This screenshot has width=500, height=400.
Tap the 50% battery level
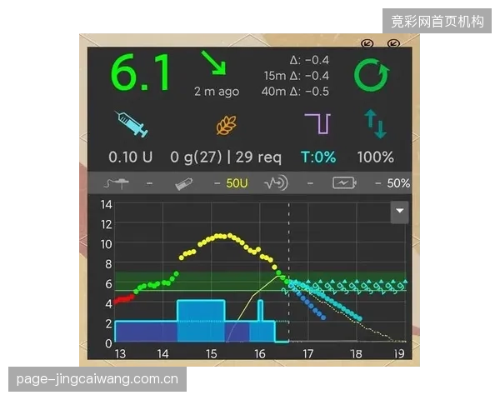[x=398, y=183]
